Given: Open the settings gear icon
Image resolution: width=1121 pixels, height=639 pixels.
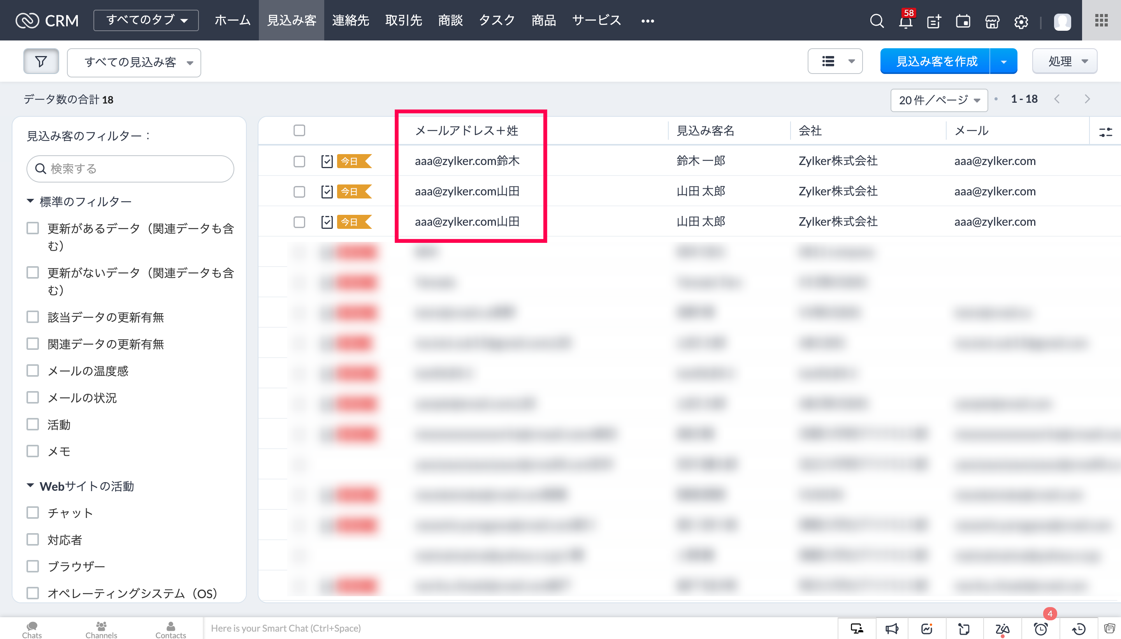Looking at the screenshot, I should click(1021, 21).
